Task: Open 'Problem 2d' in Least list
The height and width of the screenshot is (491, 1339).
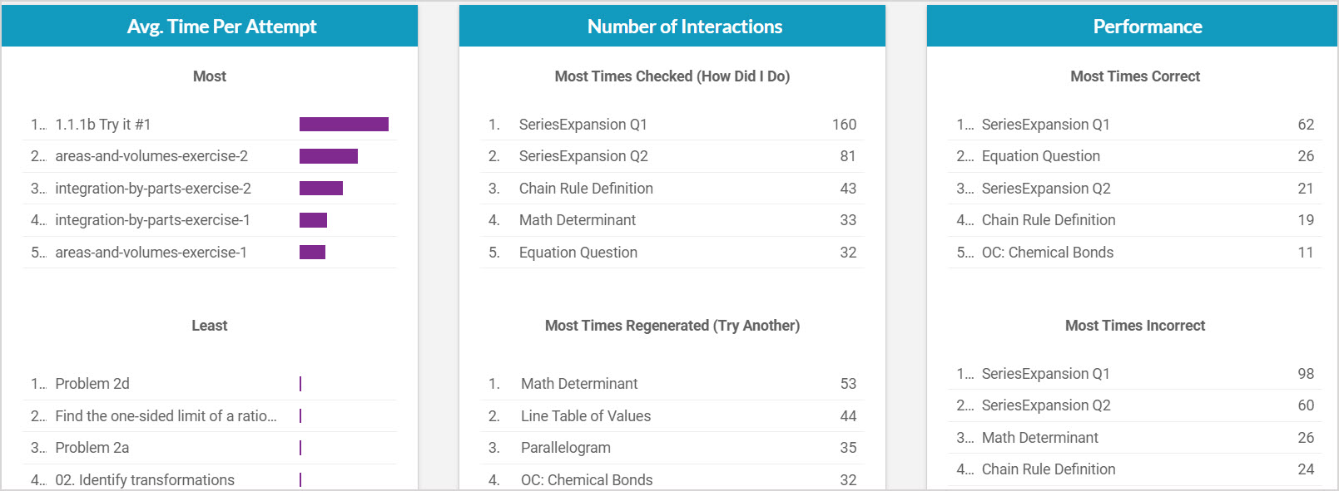Action: tap(92, 384)
